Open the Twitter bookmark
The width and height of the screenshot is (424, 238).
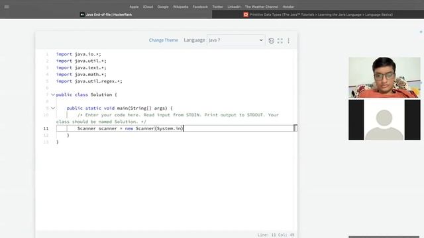coord(217,7)
